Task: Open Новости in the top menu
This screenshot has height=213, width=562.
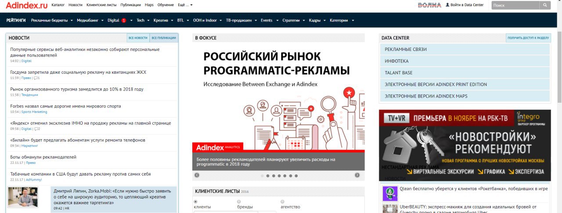Action: 76,5
